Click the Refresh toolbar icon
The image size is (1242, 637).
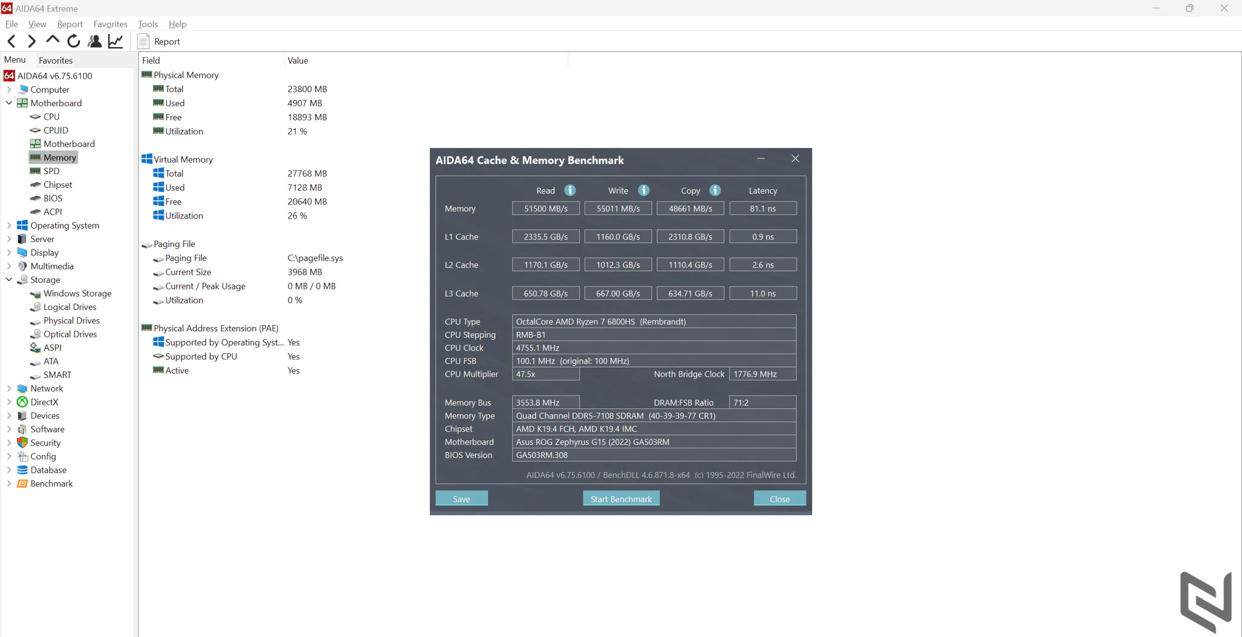tap(73, 41)
